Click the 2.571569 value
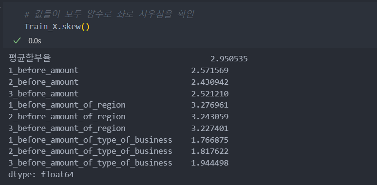This screenshot has height=185, width=377. [209, 71]
